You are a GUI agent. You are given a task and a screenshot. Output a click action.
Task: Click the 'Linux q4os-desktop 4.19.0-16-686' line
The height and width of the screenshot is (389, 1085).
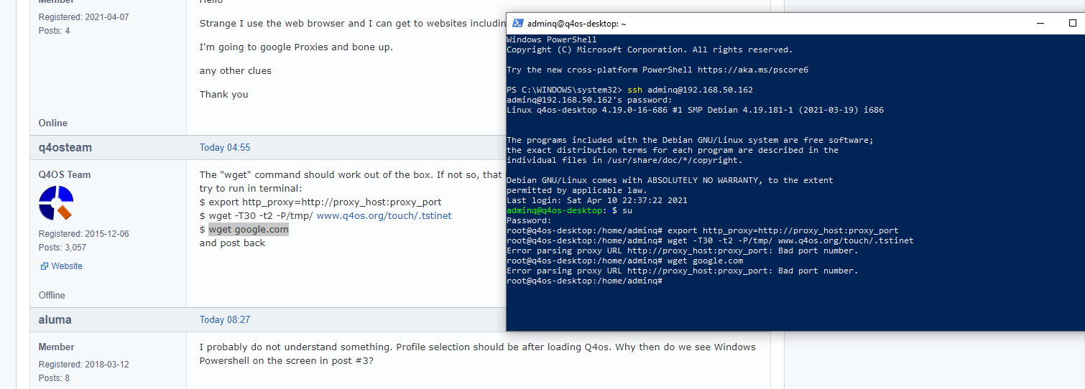pyautogui.click(x=695, y=110)
